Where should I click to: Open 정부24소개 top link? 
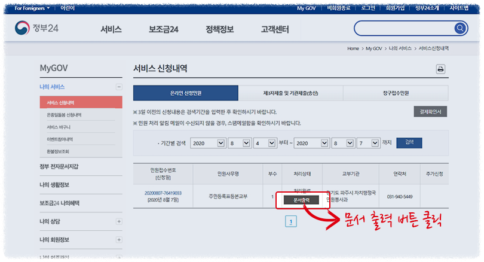pyautogui.click(x=427, y=8)
